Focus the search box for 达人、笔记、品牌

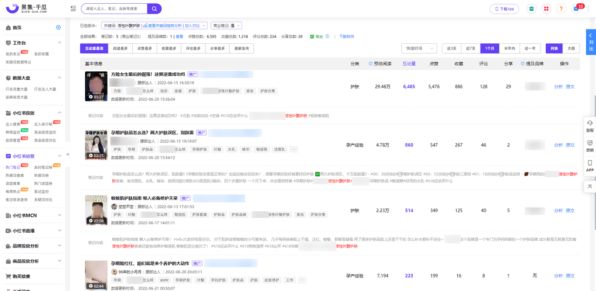point(115,8)
